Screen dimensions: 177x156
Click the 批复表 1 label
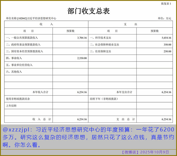[166, 4]
